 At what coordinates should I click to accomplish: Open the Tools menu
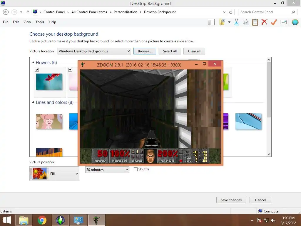click(40, 22)
